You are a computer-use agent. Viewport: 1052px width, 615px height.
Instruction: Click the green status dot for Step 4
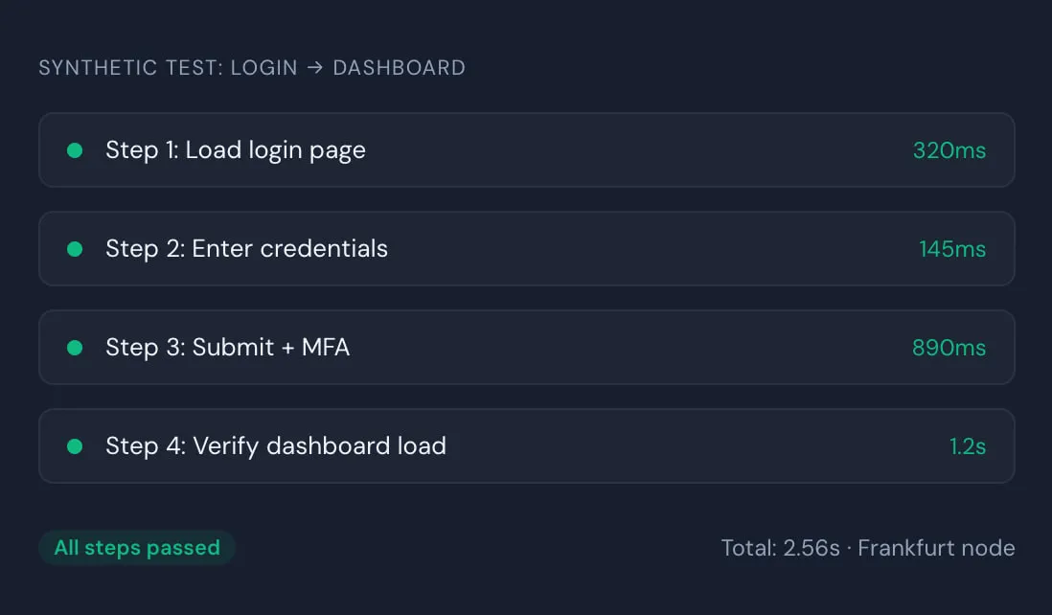pyautogui.click(x=75, y=445)
